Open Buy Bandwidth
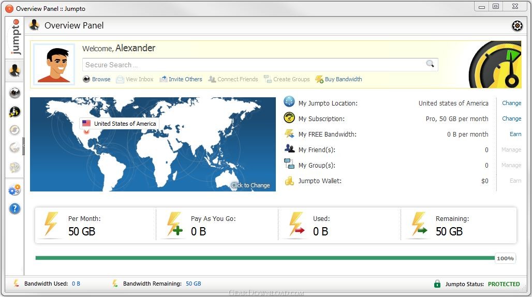This screenshot has width=532, height=297. pyautogui.click(x=343, y=79)
